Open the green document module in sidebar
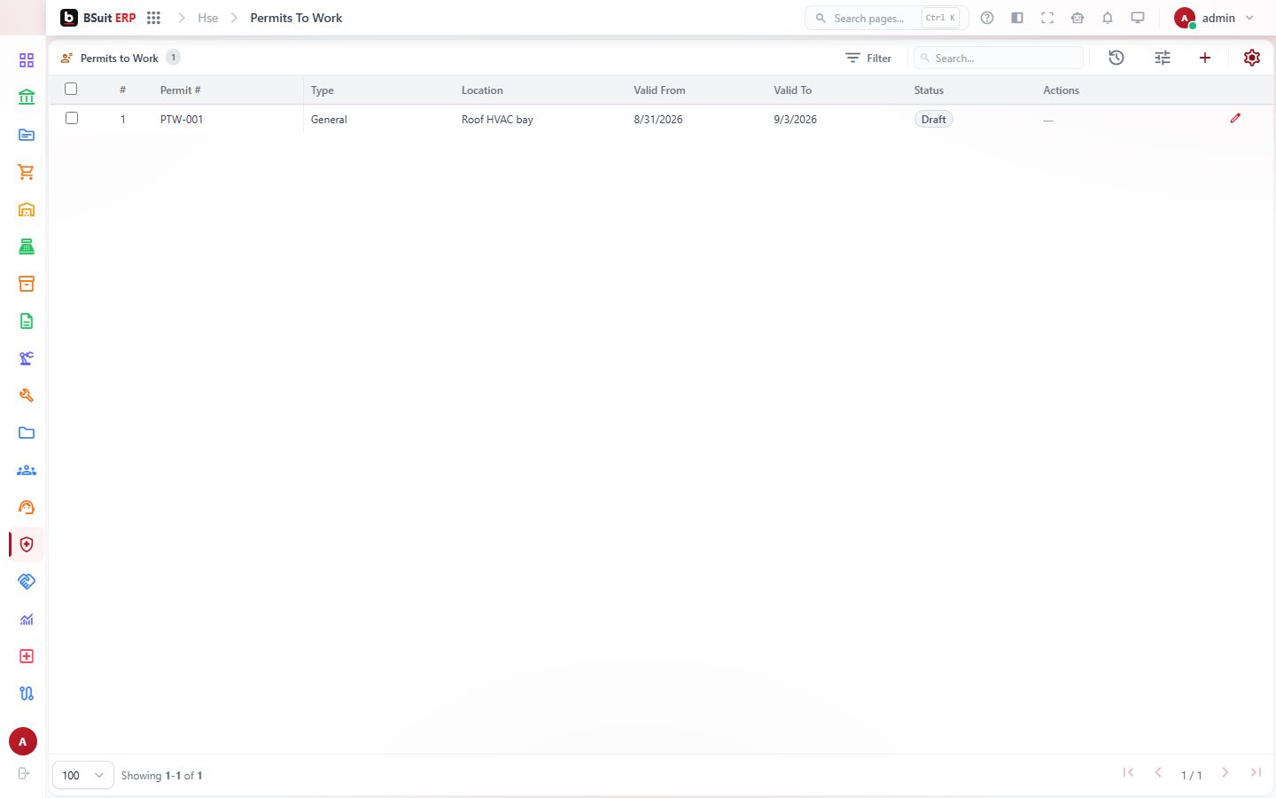 (x=27, y=321)
